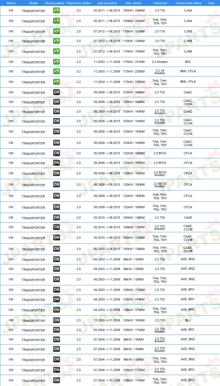Click body text 3.2 4motion

160,62
